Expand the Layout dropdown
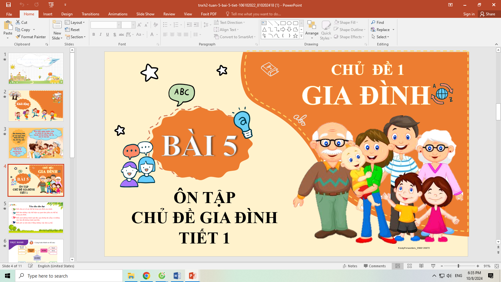The image size is (501, 282). tap(75, 23)
